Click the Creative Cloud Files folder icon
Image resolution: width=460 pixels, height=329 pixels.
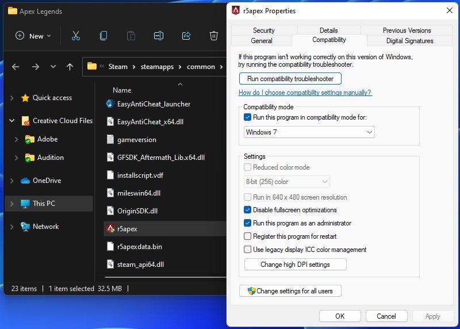(x=25, y=121)
